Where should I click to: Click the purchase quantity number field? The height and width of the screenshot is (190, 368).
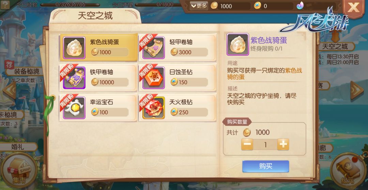click(x=265, y=145)
